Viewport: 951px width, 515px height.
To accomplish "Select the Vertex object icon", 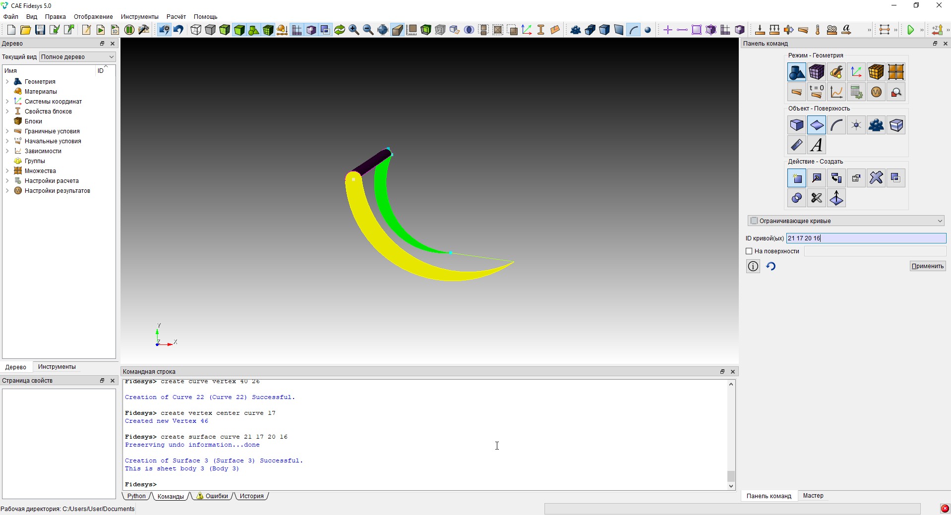I will (856, 125).
